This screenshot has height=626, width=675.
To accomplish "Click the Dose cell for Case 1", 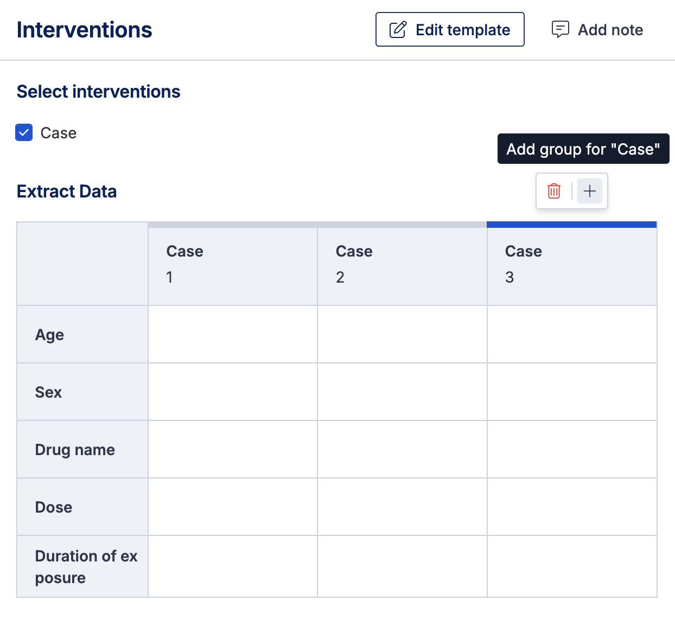I will [233, 507].
